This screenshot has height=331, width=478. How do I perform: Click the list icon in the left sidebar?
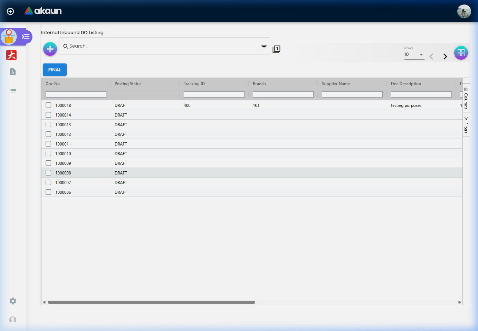pos(13,90)
